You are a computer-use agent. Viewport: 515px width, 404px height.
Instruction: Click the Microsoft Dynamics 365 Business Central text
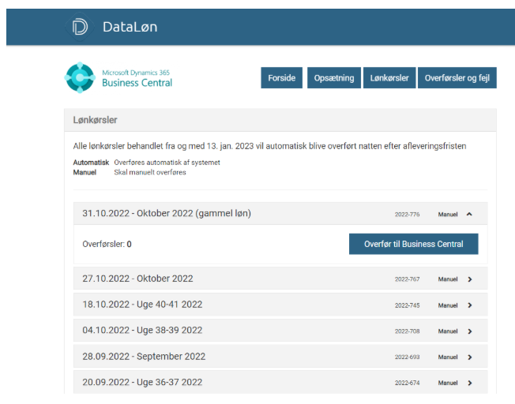pos(137,77)
